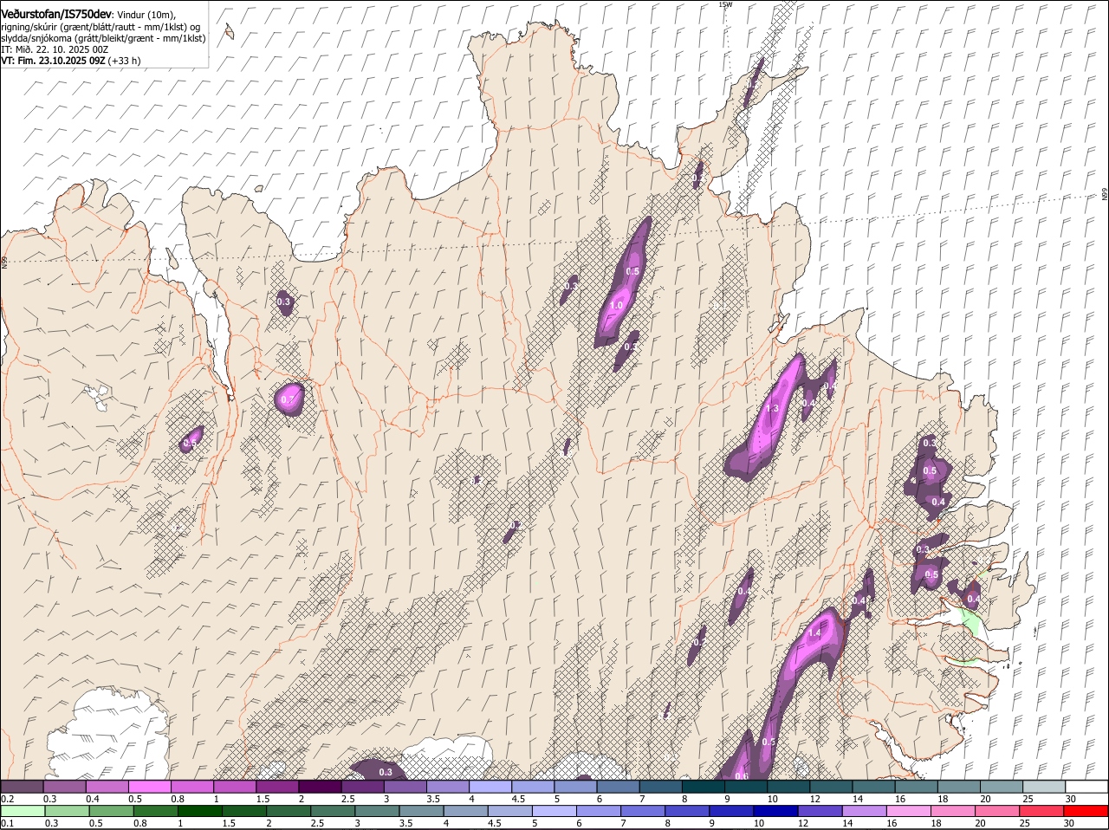Click the 'VT: Fim. 23.10.2025 09Z (+33 h)' line
Viewport: 1109px width, 830px height.
pyautogui.click(x=71, y=61)
